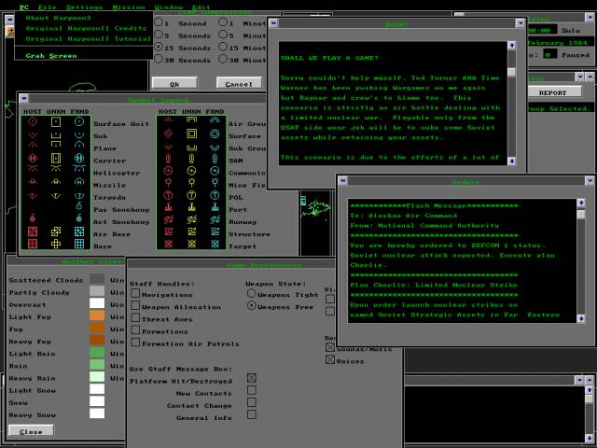597x448 pixels.
Task: Click friendly POL symbol
Action: [x=215, y=195]
